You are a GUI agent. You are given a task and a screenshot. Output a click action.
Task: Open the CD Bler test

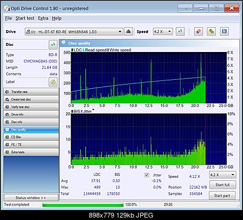(x=31, y=137)
